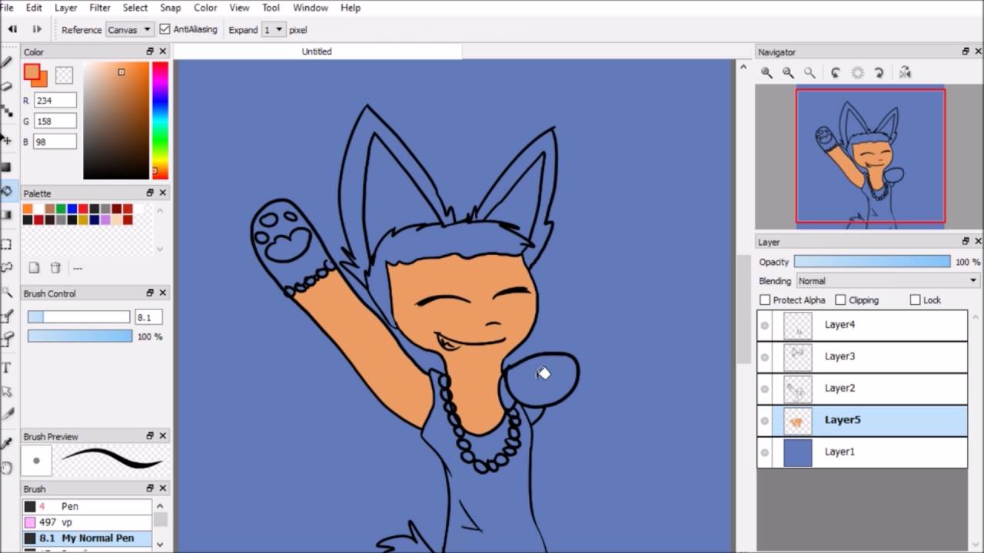Delete palette color trash icon
The image size is (984, 553).
pyautogui.click(x=55, y=267)
